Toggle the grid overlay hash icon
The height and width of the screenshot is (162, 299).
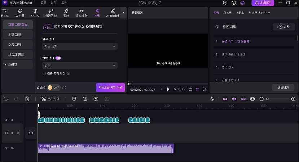tap(197, 89)
